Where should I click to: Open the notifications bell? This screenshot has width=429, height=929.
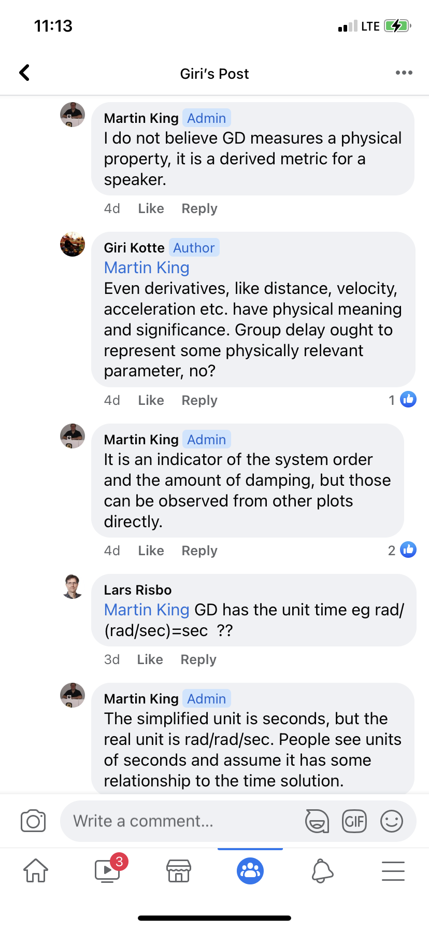click(x=322, y=870)
